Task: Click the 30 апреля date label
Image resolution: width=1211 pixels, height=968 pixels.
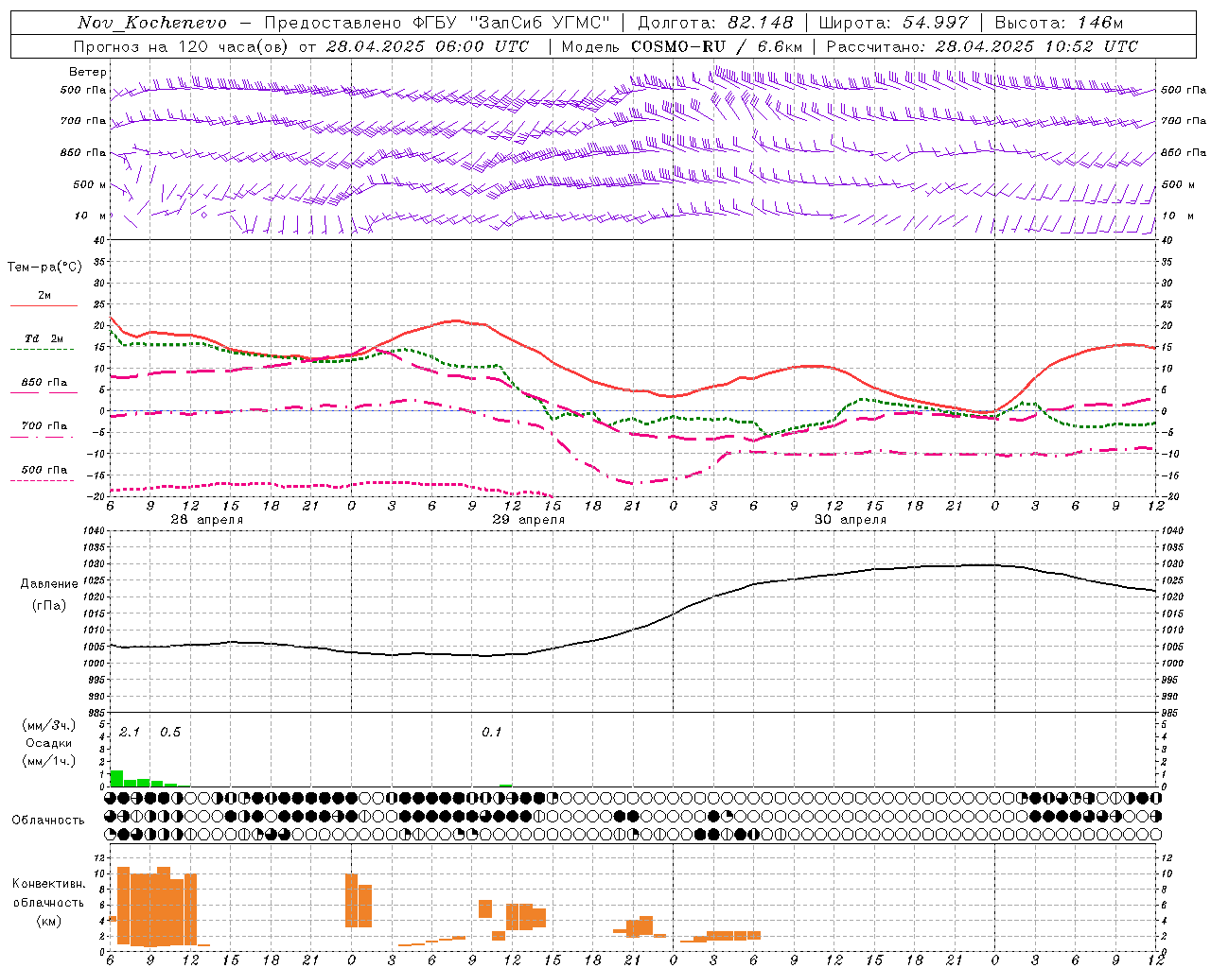Action: [851, 520]
